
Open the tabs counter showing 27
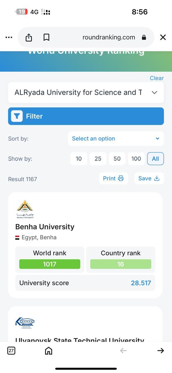coord(11,350)
